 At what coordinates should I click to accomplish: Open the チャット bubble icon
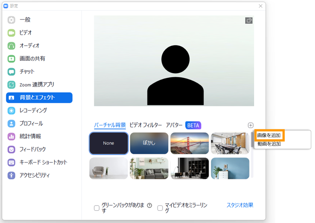(x=11, y=72)
